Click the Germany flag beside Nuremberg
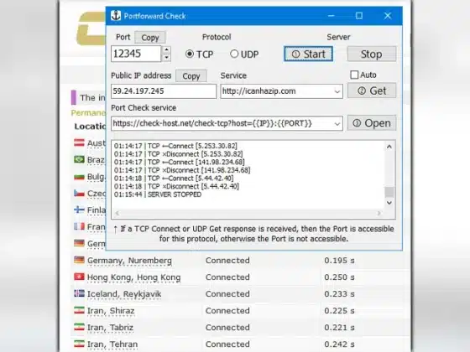This screenshot has height=352, width=470. point(79,260)
